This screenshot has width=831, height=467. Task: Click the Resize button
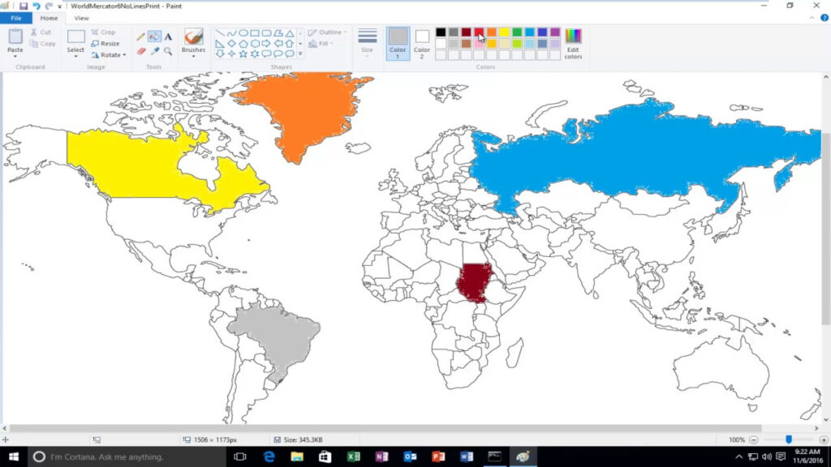tap(105, 44)
